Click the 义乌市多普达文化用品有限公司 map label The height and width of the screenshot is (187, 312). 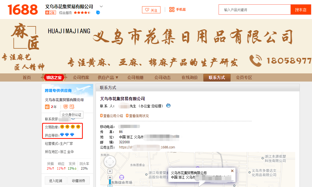tap(264, 173)
